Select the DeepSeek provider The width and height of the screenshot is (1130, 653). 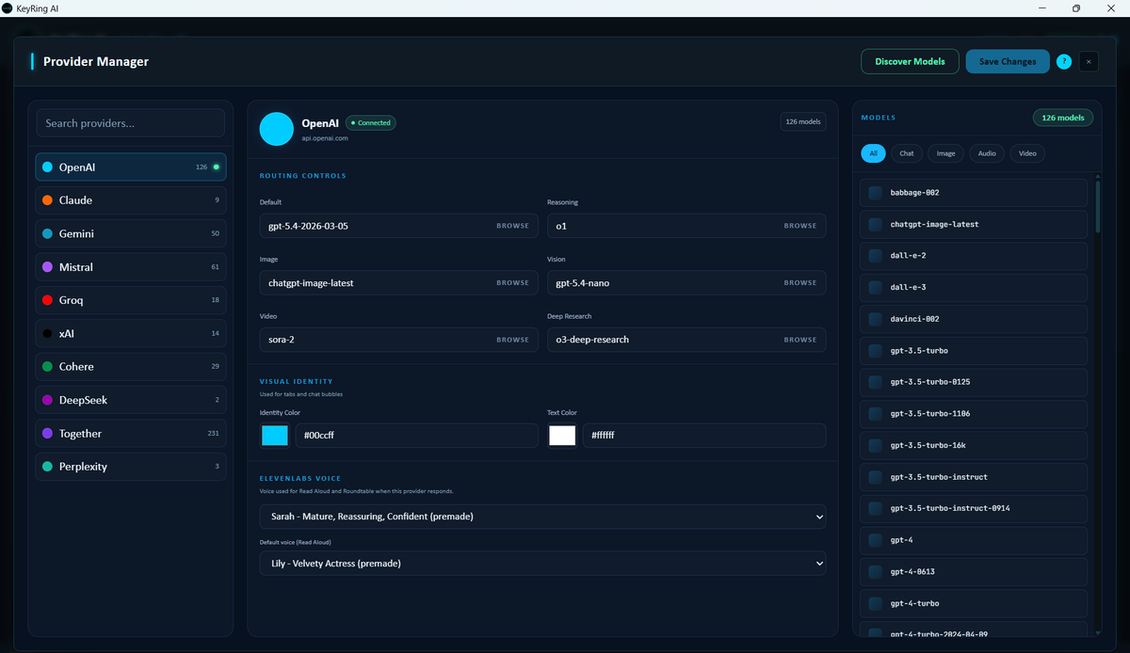coord(131,400)
